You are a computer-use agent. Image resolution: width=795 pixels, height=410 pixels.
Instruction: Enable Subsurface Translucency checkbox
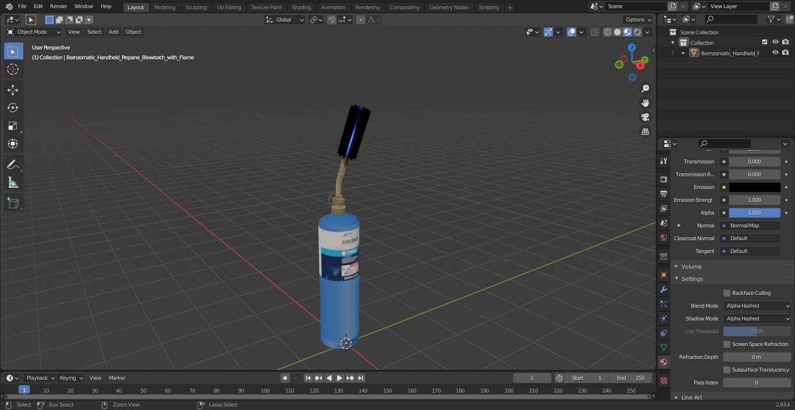coord(726,370)
